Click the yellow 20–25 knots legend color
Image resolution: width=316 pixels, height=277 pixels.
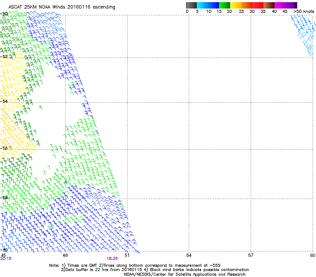tap(236, 5)
